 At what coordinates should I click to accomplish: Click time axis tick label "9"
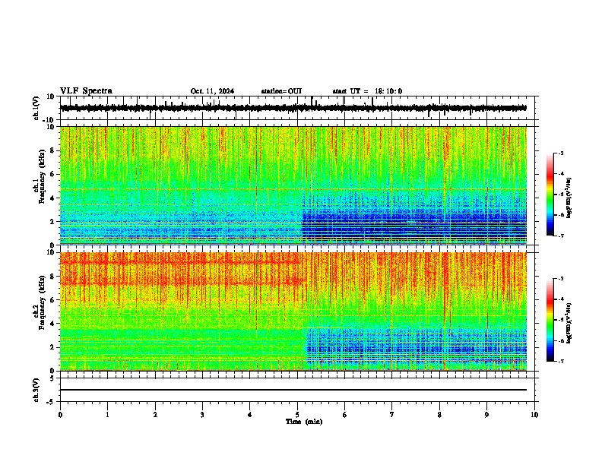pos(486,415)
